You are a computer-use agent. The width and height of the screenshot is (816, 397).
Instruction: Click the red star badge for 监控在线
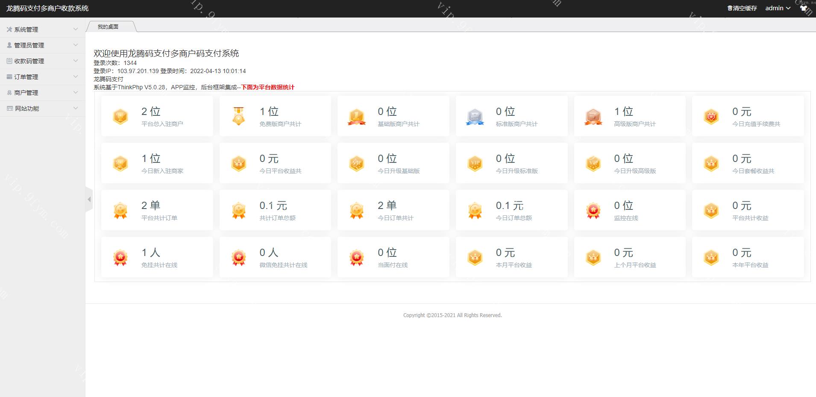point(593,211)
